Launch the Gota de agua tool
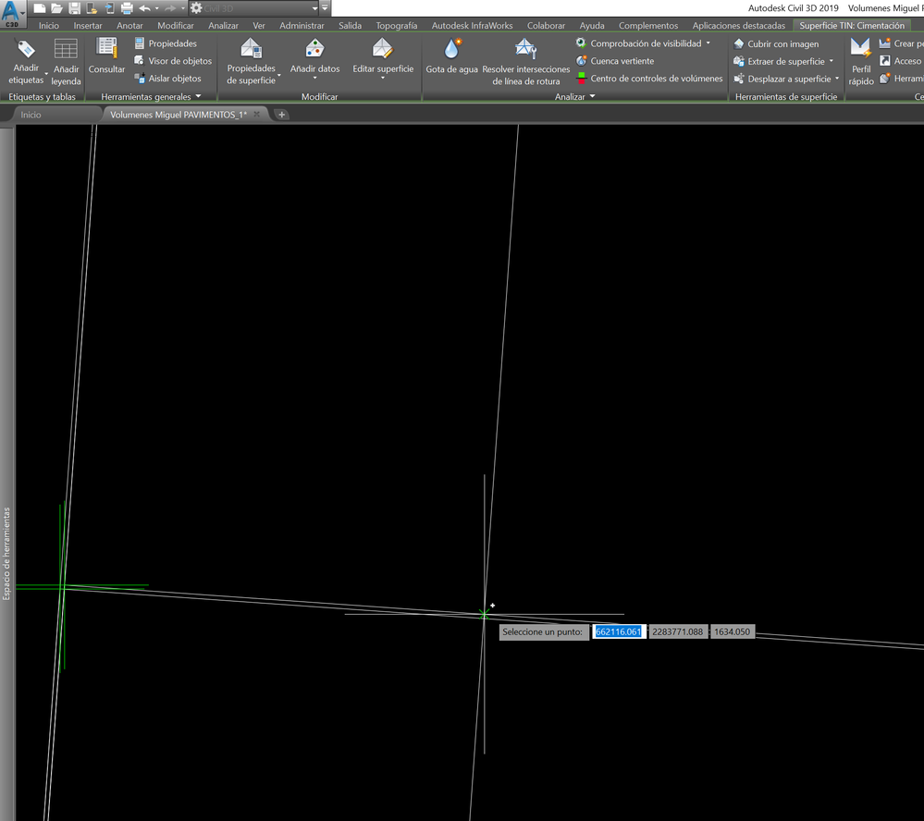Image resolution: width=924 pixels, height=821 pixels. point(452,56)
